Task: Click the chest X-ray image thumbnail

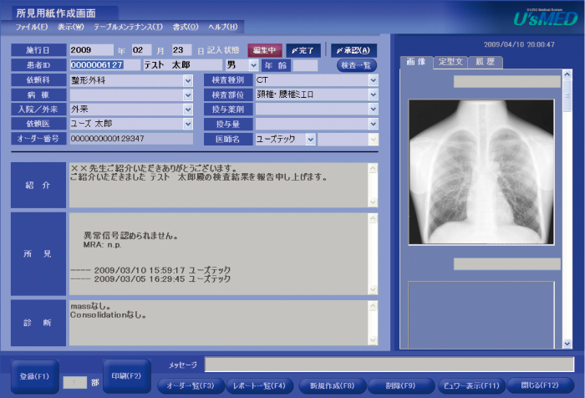Action: click(x=481, y=171)
